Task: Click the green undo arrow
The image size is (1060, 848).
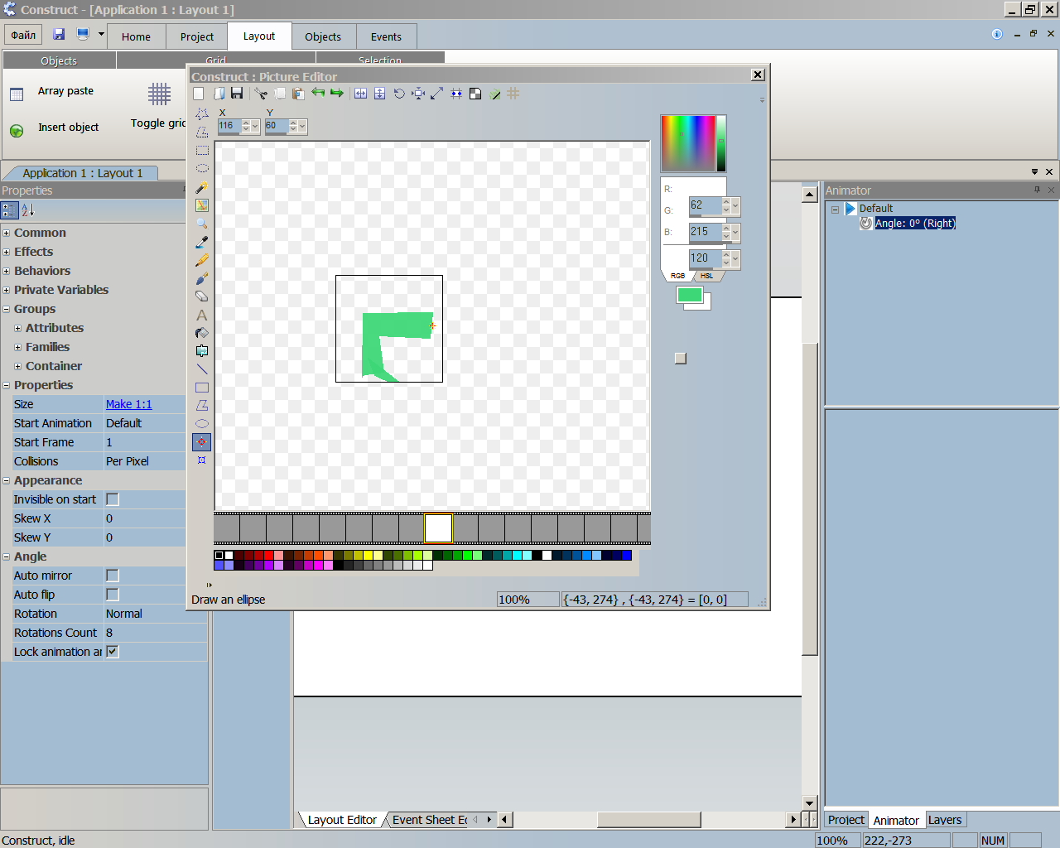Action: 318,93
